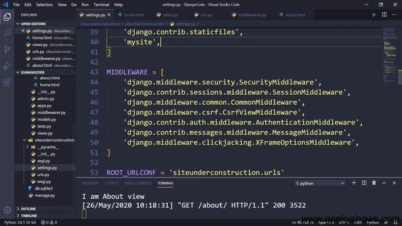Click code line 53 ROOT_URLCONF text
Image resolution: width=402 pixels, height=226 pixels.
(195, 173)
